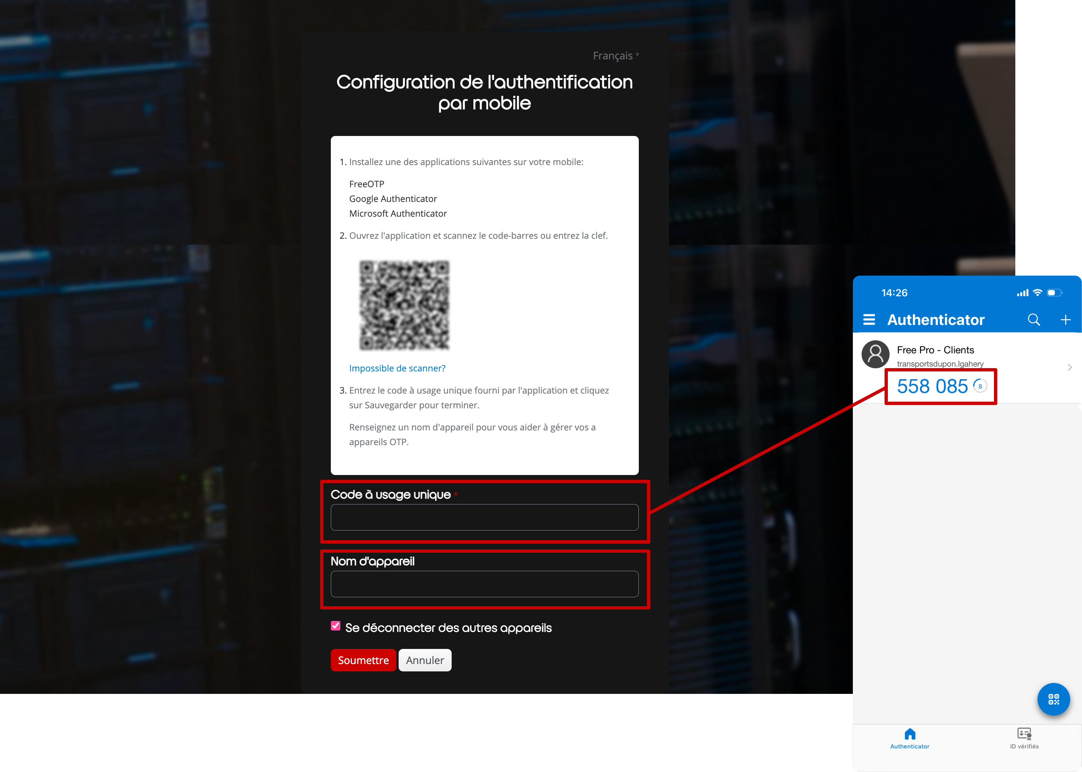
Task: Click the Annuler button
Action: (x=425, y=660)
